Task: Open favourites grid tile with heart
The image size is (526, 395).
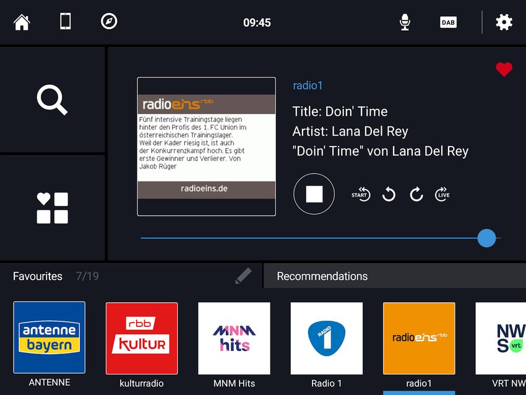Action: click(x=53, y=208)
